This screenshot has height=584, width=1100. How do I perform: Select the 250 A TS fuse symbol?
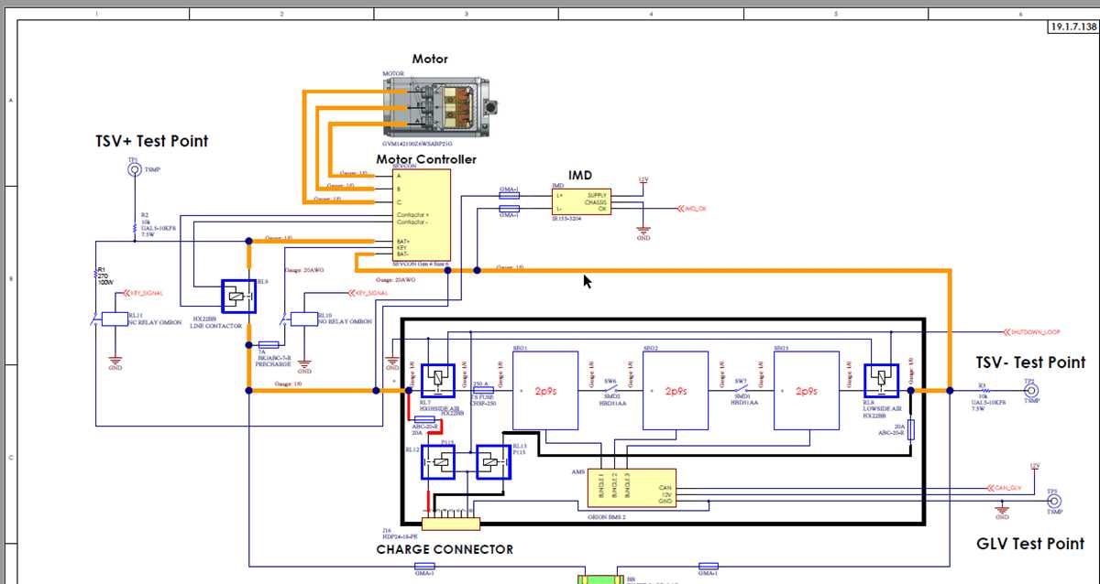(x=483, y=390)
